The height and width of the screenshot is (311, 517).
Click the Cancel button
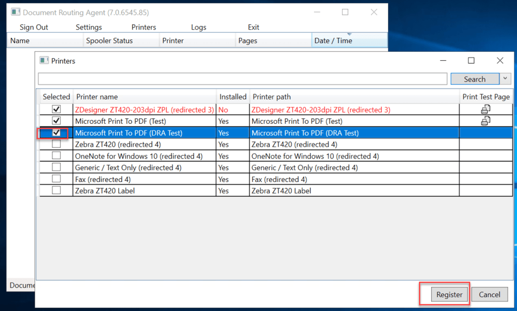(x=489, y=294)
